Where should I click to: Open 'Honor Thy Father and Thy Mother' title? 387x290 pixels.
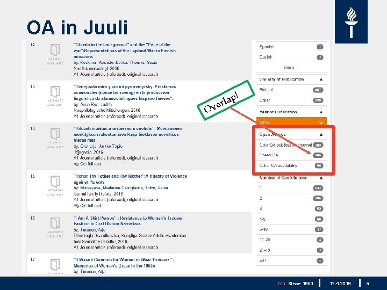(130, 179)
